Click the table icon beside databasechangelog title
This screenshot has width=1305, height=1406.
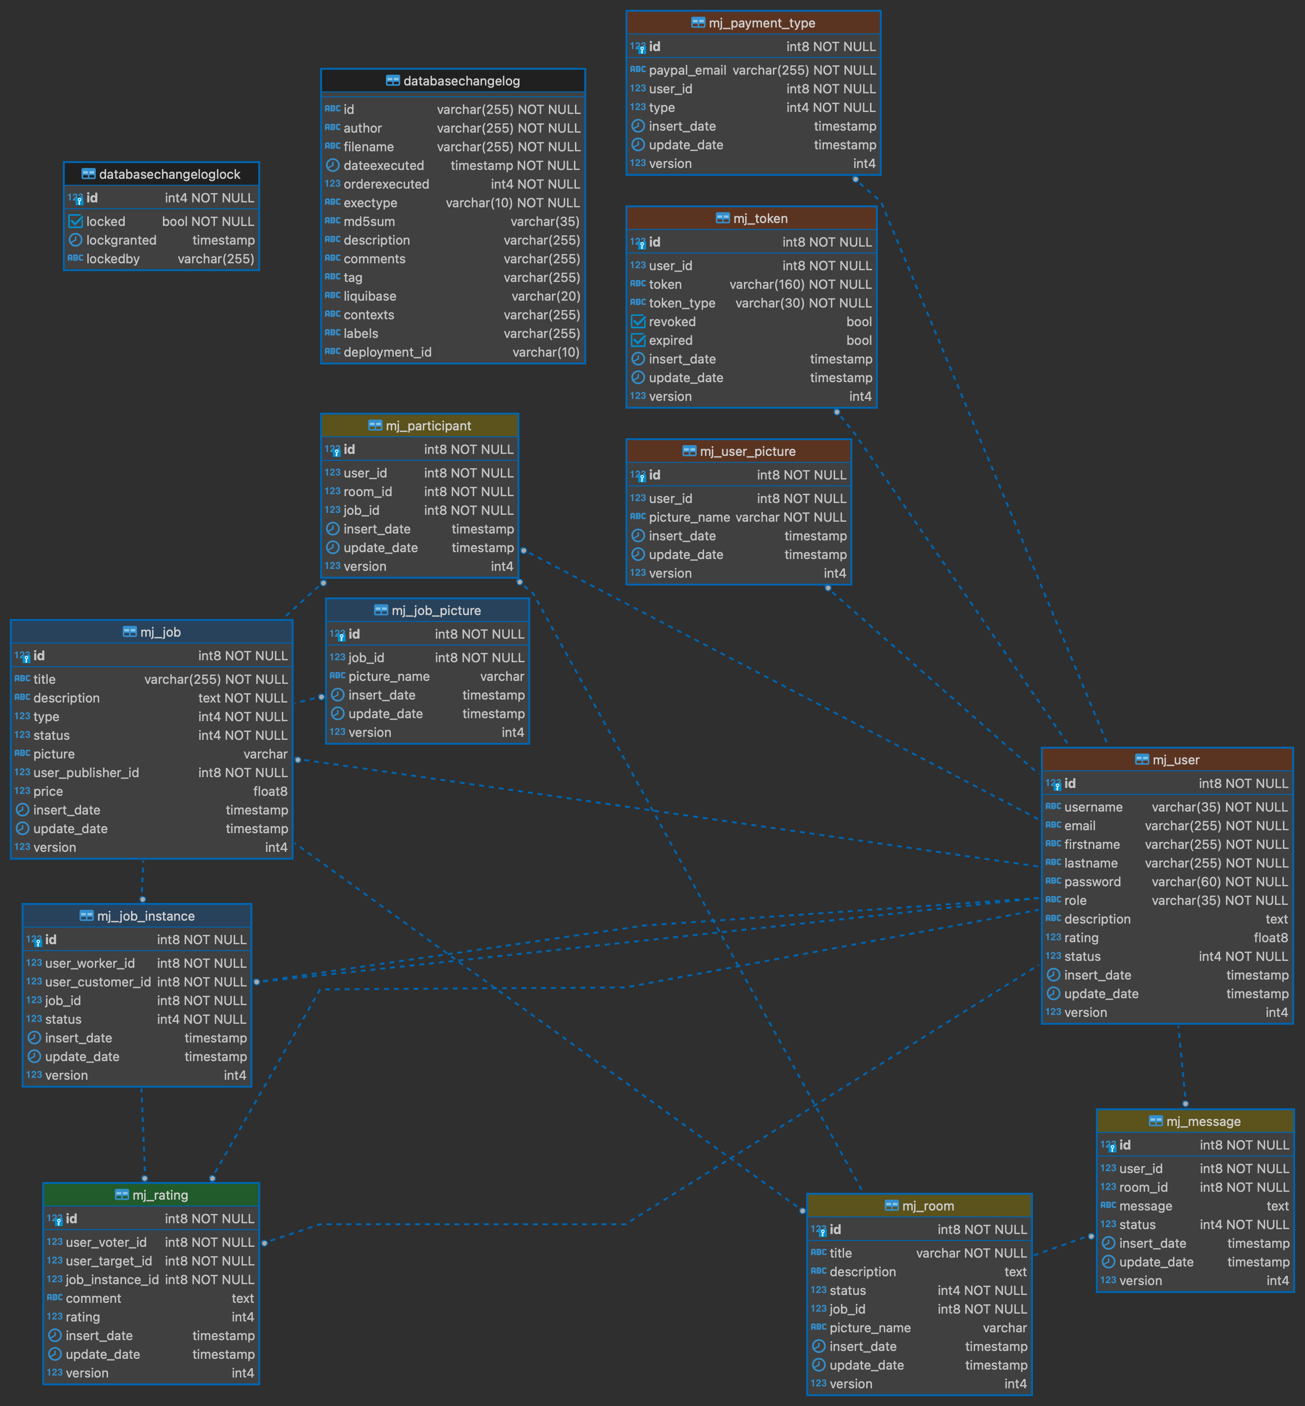click(x=393, y=81)
